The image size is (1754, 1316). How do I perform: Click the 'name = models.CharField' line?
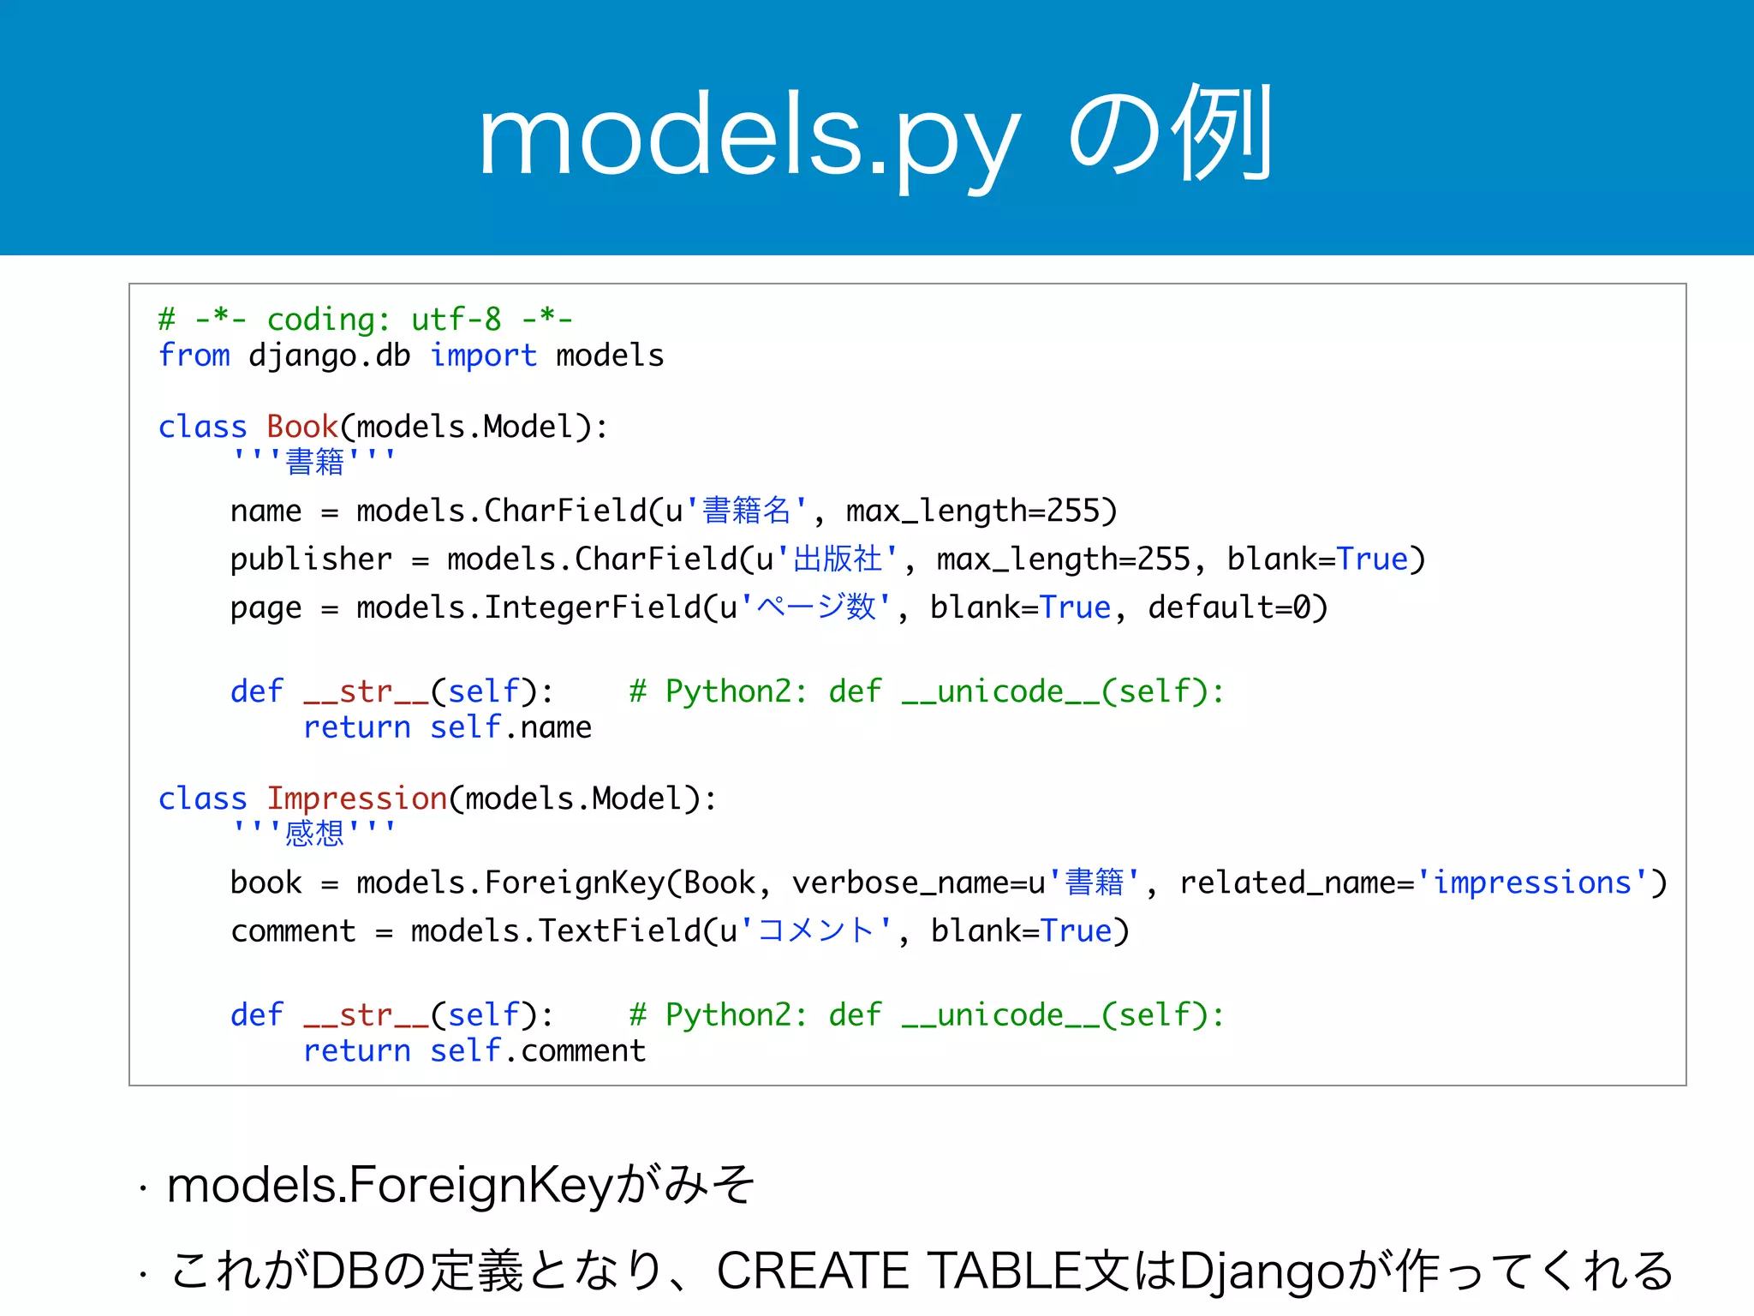pos(674,511)
